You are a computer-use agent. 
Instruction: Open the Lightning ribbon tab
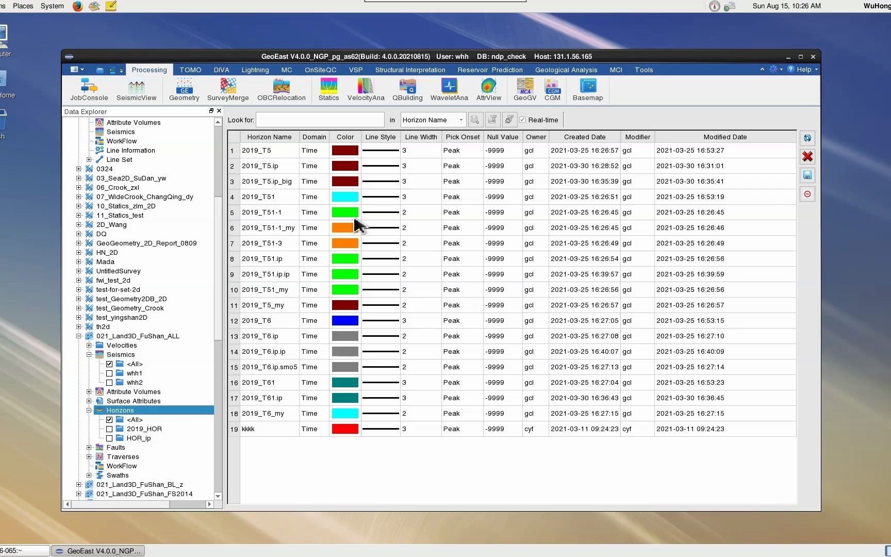coord(255,70)
